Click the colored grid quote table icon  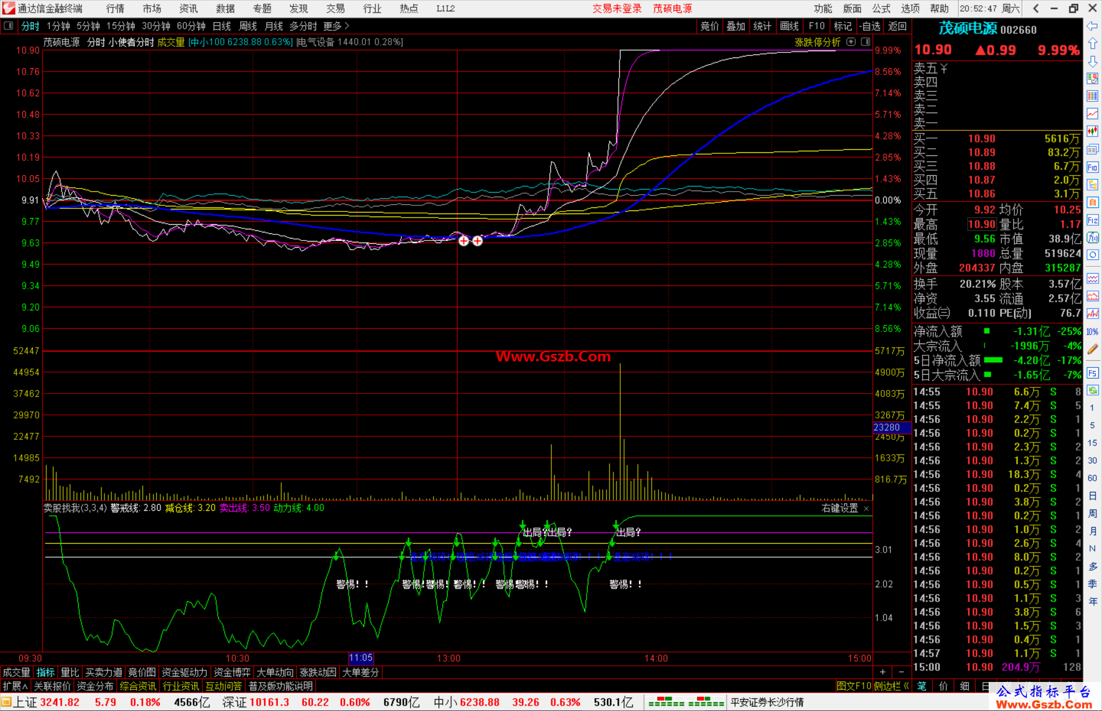1092,96
